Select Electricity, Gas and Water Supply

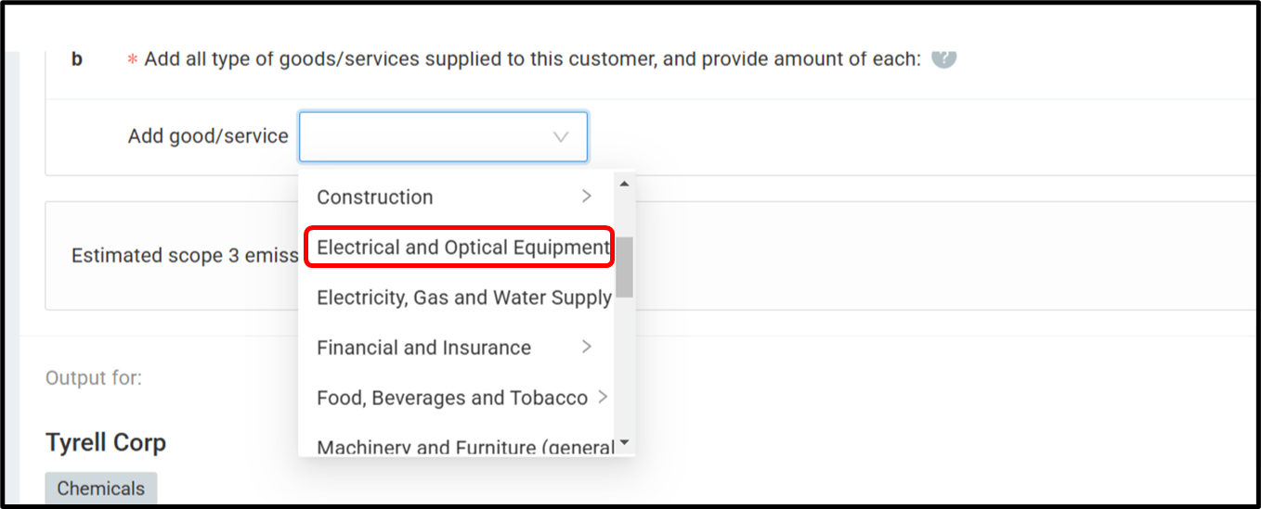click(x=463, y=298)
